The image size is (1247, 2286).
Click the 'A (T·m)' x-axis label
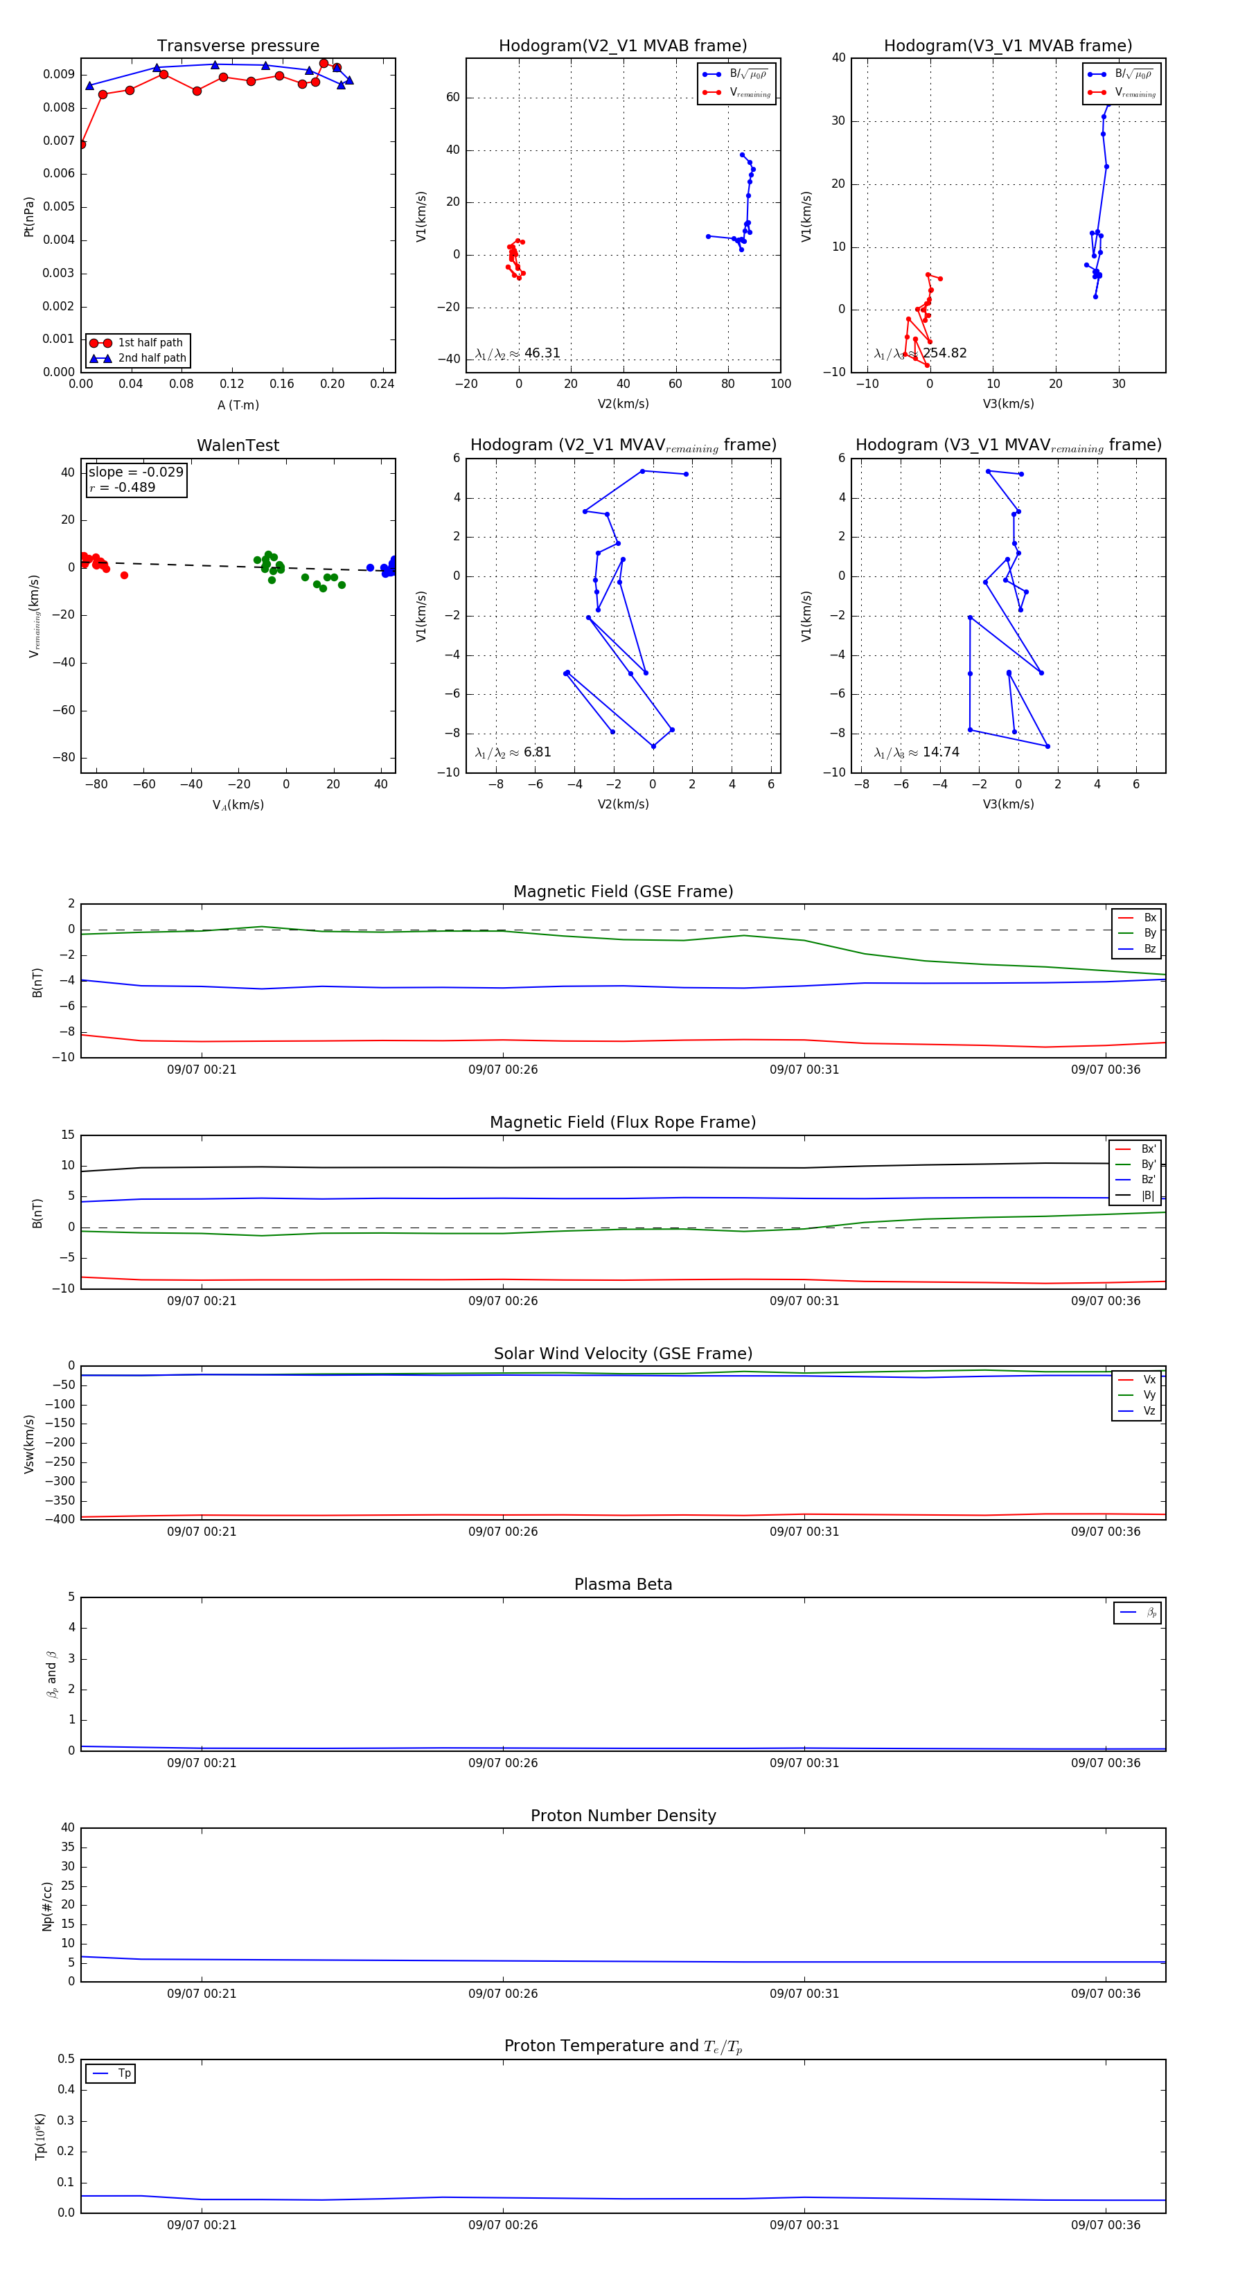238,405
